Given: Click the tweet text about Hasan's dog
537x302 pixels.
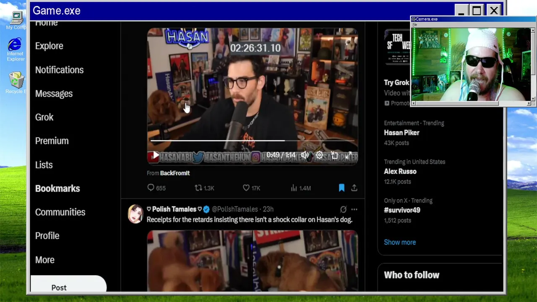Looking at the screenshot, I should click(x=249, y=219).
